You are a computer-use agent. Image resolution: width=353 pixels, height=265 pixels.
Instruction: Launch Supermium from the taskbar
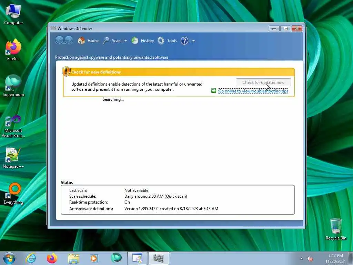[116, 258]
